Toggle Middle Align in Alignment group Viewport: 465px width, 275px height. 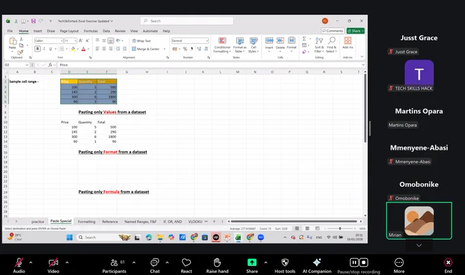pos(104,40)
